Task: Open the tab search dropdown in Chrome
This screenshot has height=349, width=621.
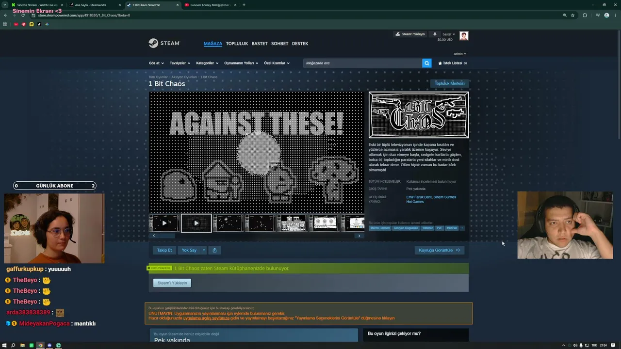Action: click(x=5, y=5)
